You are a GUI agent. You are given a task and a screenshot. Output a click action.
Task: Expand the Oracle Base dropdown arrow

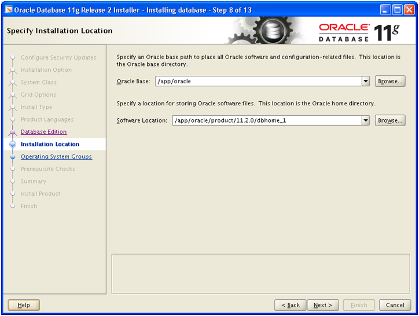(366, 81)
